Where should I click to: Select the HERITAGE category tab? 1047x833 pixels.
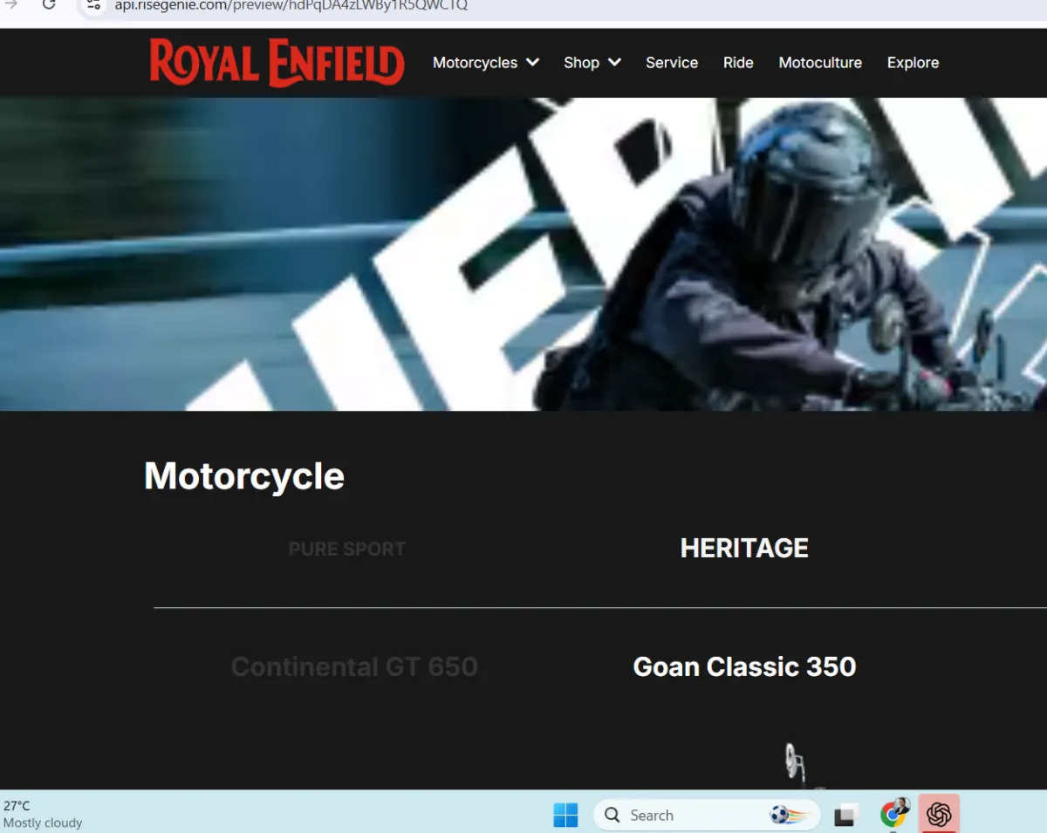click(x=744, y=548)
